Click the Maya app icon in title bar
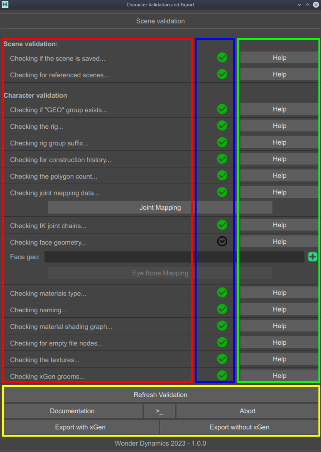 pyautogui.click(x=5, y=4)
